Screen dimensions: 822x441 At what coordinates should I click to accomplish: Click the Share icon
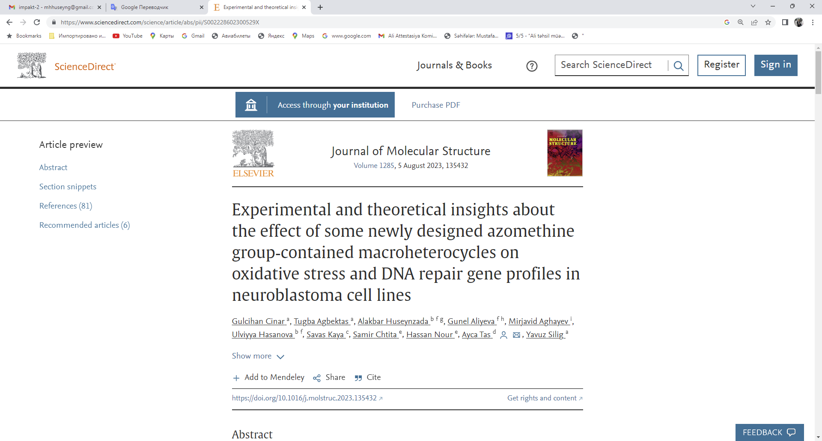click(317, 378)
